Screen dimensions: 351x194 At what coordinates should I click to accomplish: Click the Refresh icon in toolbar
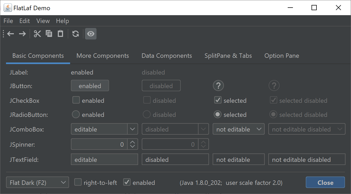76,34
